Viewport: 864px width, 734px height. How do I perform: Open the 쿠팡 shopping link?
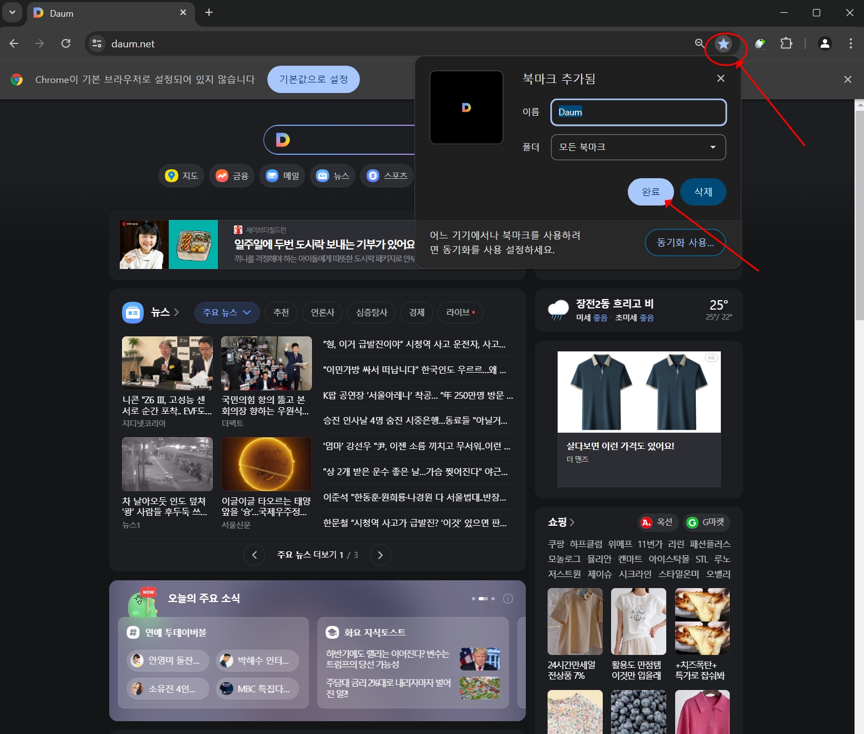(556, 544)
